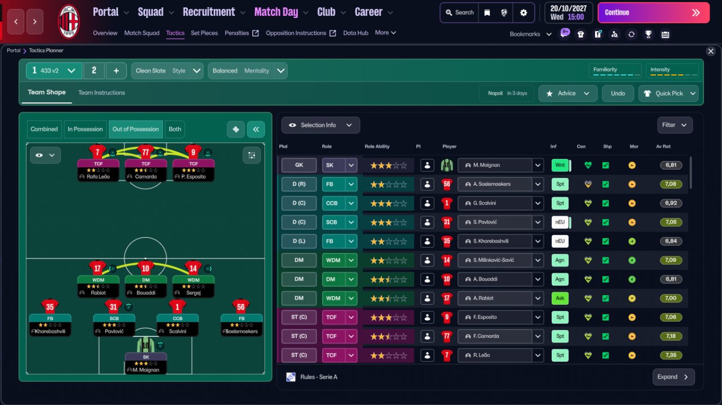Click the trophy bookmark icon
The height and width of the screenshot is (405, 722).
pyautogui.click(x=649, y=34)
